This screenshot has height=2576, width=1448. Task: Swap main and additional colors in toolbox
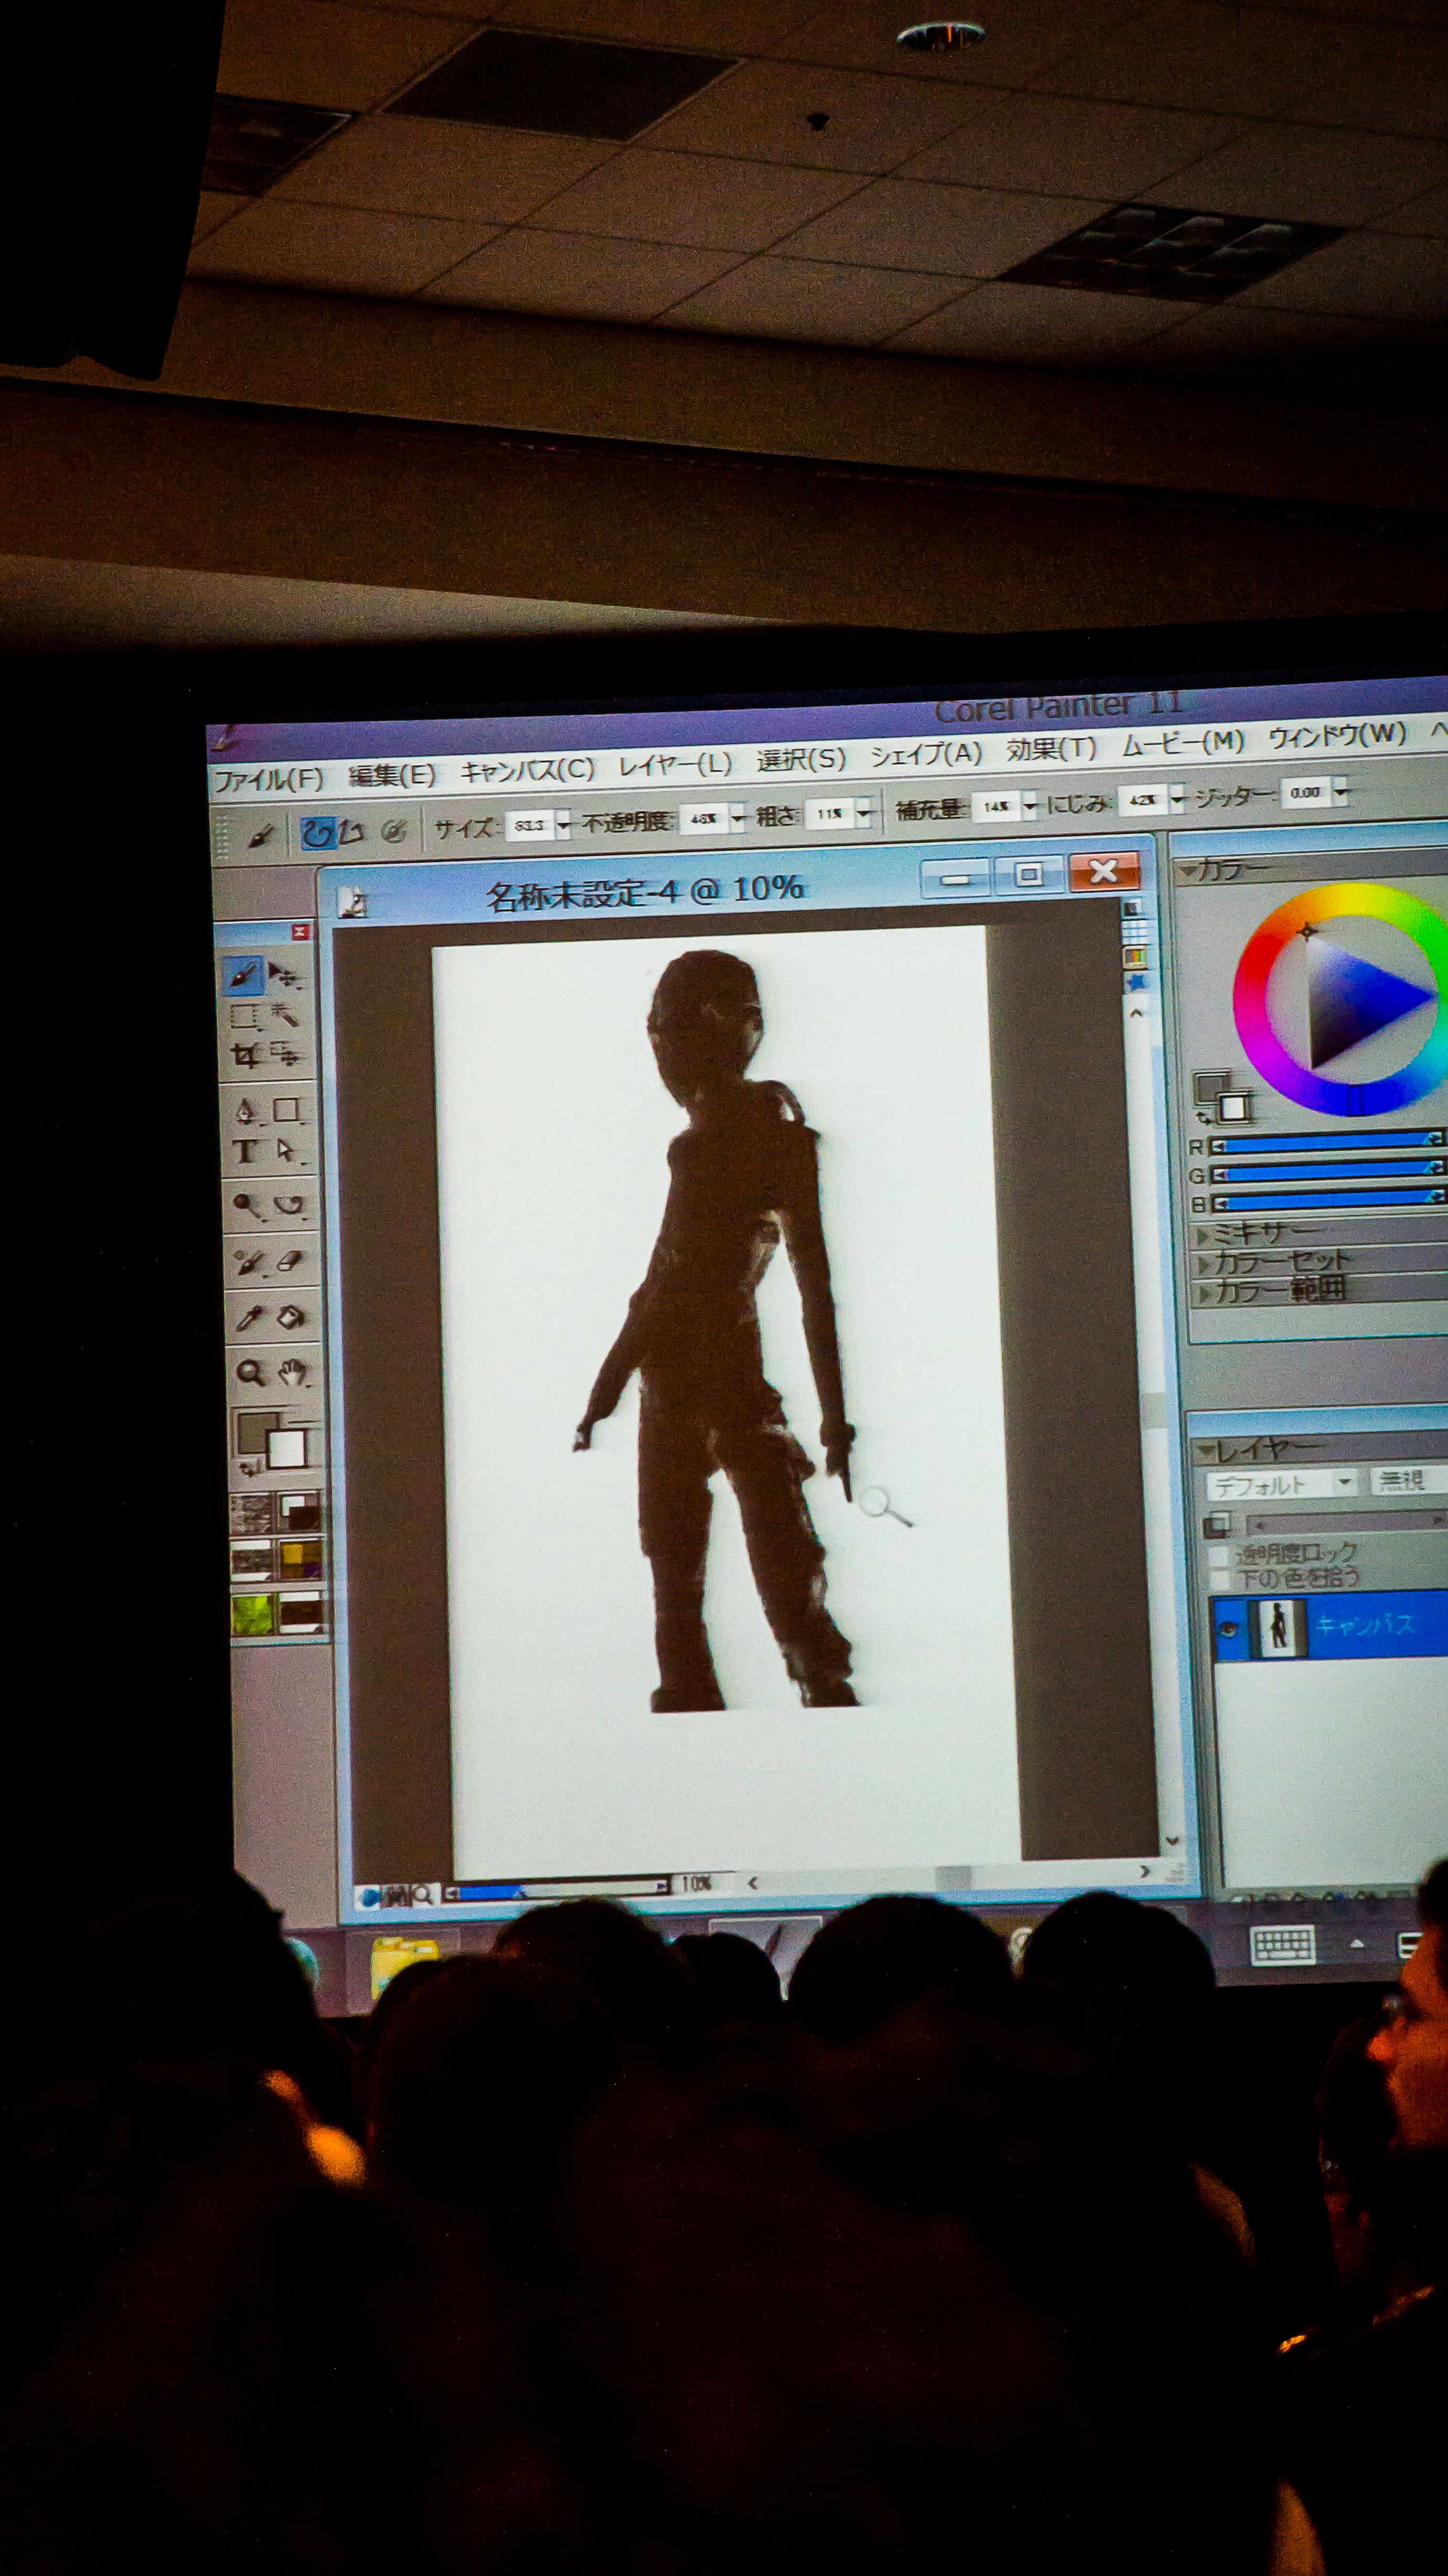click(248, 1469)
